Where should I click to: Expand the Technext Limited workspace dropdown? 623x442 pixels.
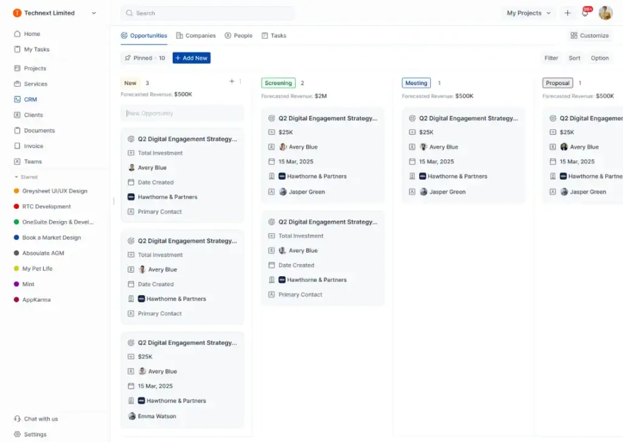[94, 13]
